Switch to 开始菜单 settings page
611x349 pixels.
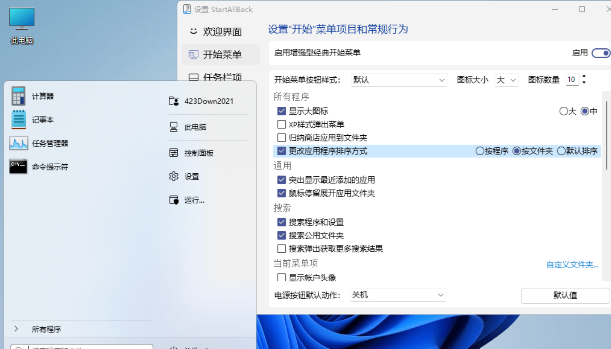click(221, 55)
